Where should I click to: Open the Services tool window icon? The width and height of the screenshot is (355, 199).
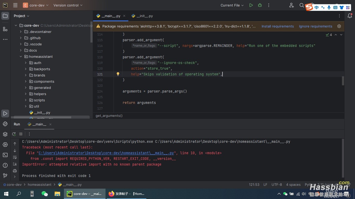[5, 145]
